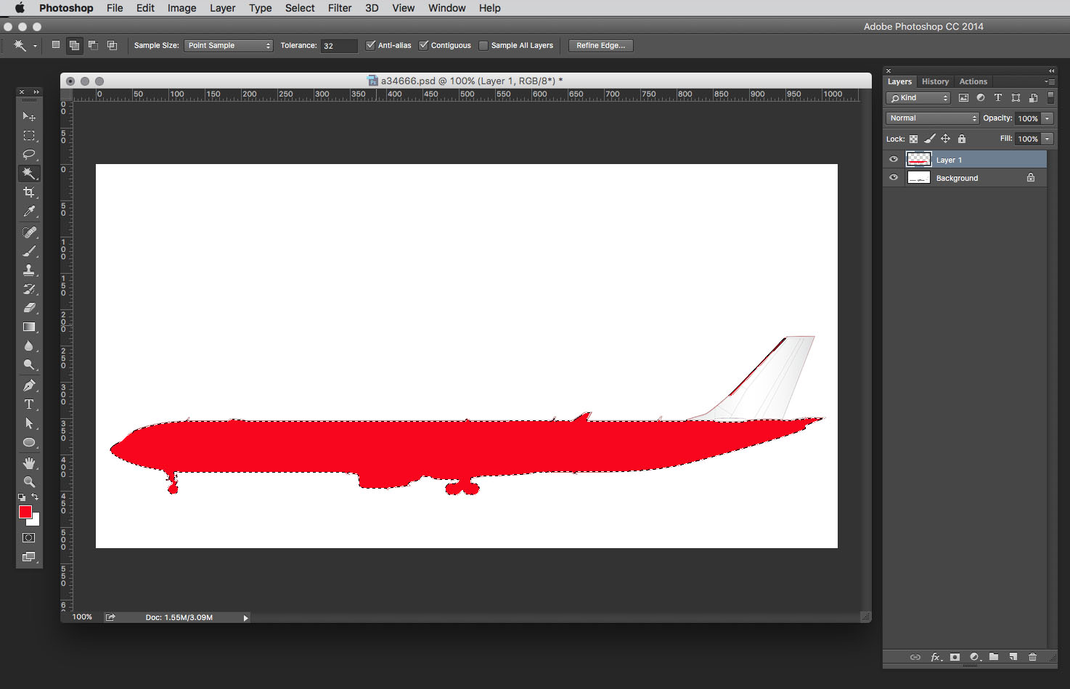Image resolution: width=1070 pixels, height=689 pixels.
Task: Open the Normal blend mode dropdown
Action: [x=932, y=118]
